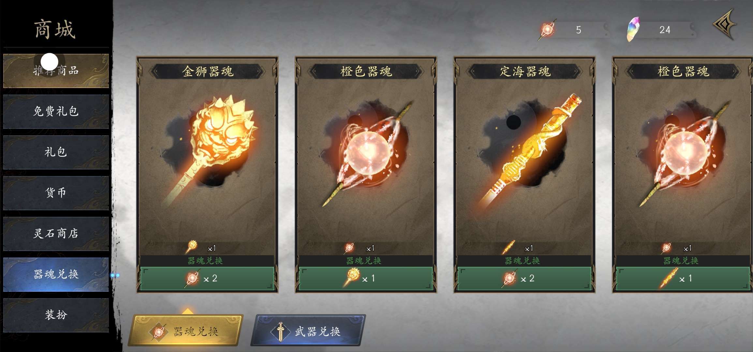Image resolution: width=753 pixels, height=352 pixels.
Task: Exchange first 橙色器魂 for one mace button
Action: 366,279
